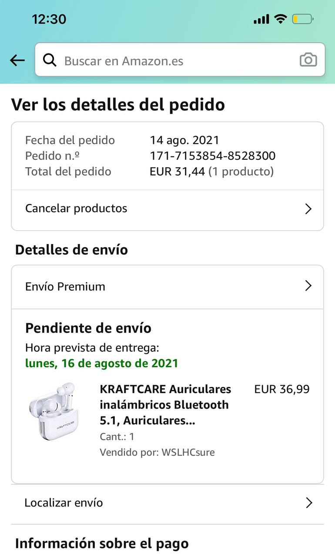Expand Cancelar productos chevron
This screenshot has height=557, width=335.
tap(308, 209)
